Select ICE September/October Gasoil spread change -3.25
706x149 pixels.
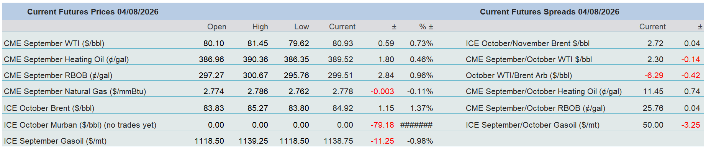(691, 125)
